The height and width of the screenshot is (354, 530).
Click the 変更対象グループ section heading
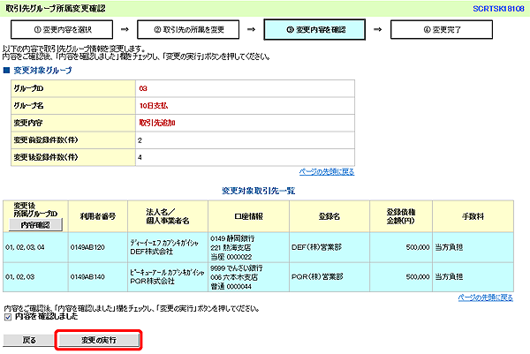[x=42, y=71]
